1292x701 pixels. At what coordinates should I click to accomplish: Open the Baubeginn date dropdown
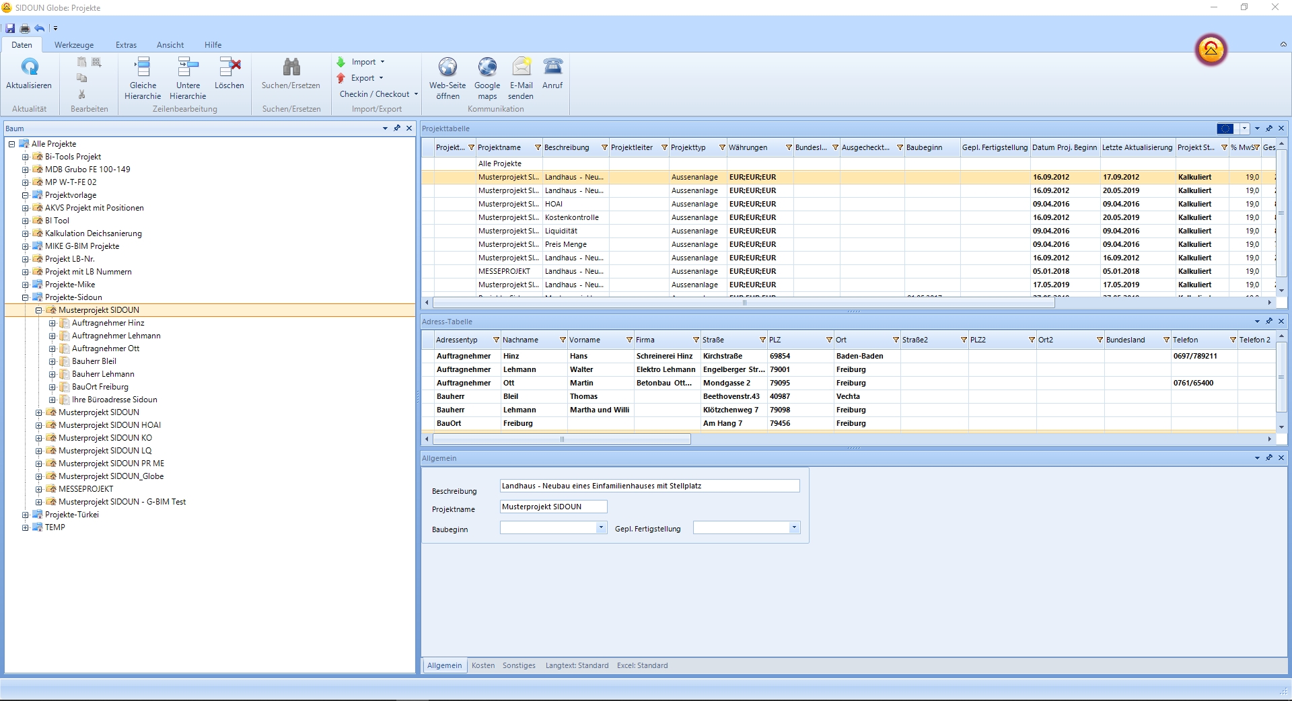click(600, 528)
